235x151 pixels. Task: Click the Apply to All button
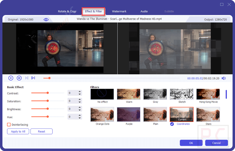[18, 132]
